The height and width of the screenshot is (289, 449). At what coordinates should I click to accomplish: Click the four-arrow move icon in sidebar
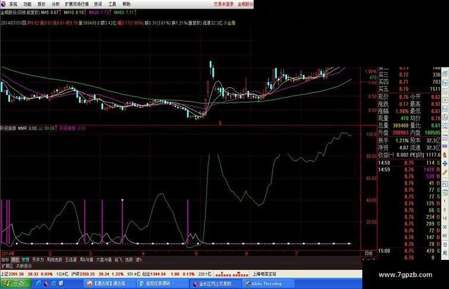(x=445, y=164)
